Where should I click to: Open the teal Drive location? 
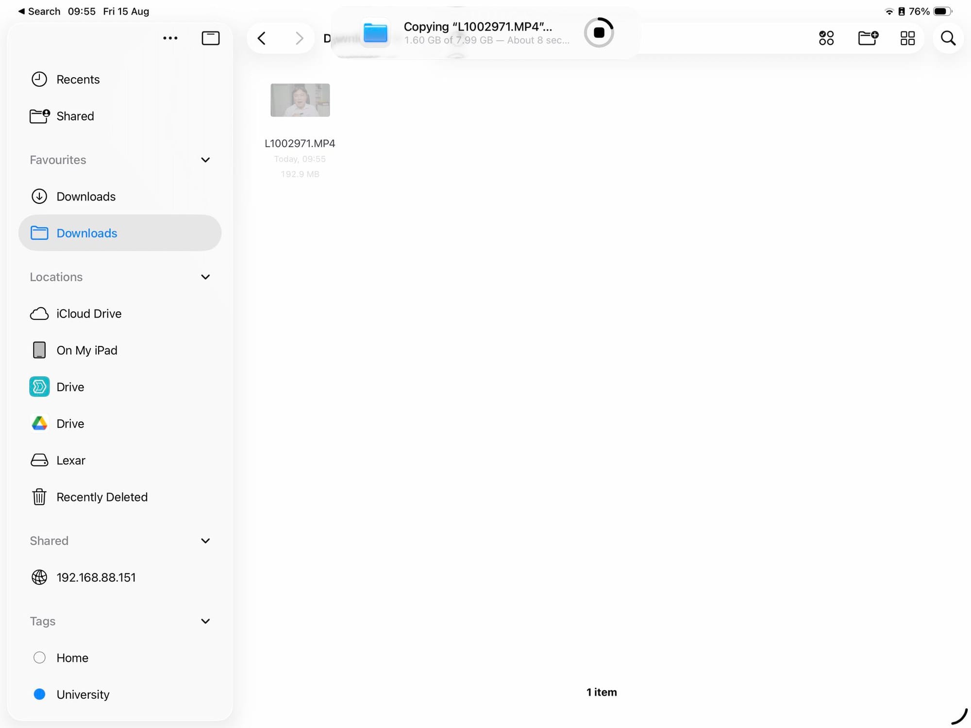click(120, 387)
